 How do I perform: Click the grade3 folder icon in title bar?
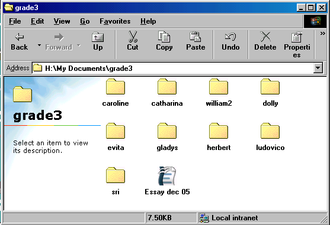click(9, 7)
